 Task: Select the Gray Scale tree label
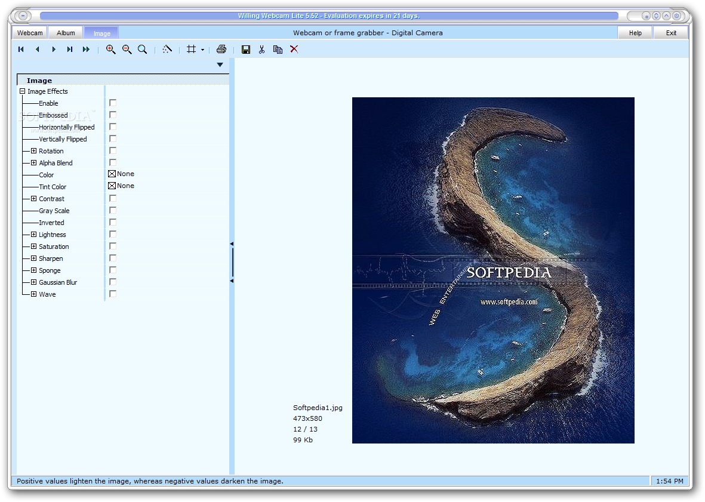54,211
